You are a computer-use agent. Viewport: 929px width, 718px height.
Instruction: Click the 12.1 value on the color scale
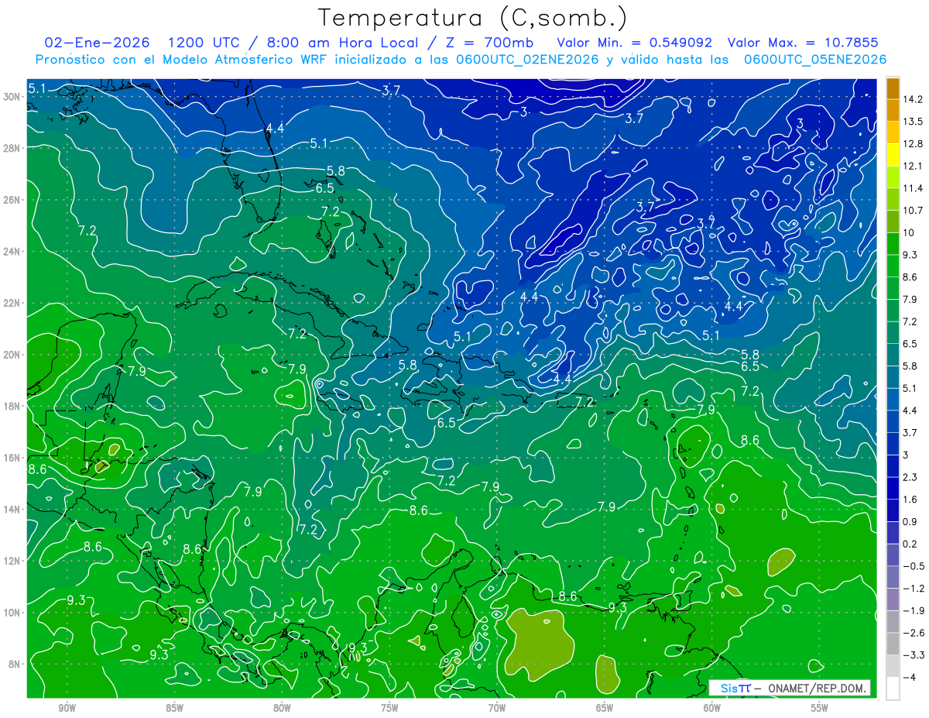coord(914,166)
